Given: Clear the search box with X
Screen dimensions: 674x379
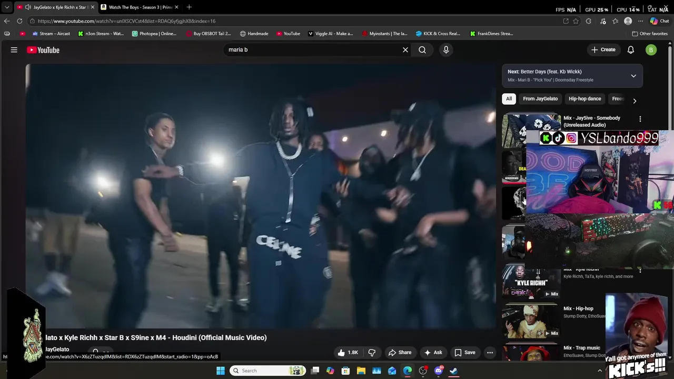Looking at the screenshot, I should pyautogui.click(x=405, y=49).
